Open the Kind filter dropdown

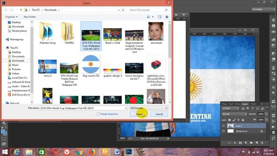231,108
